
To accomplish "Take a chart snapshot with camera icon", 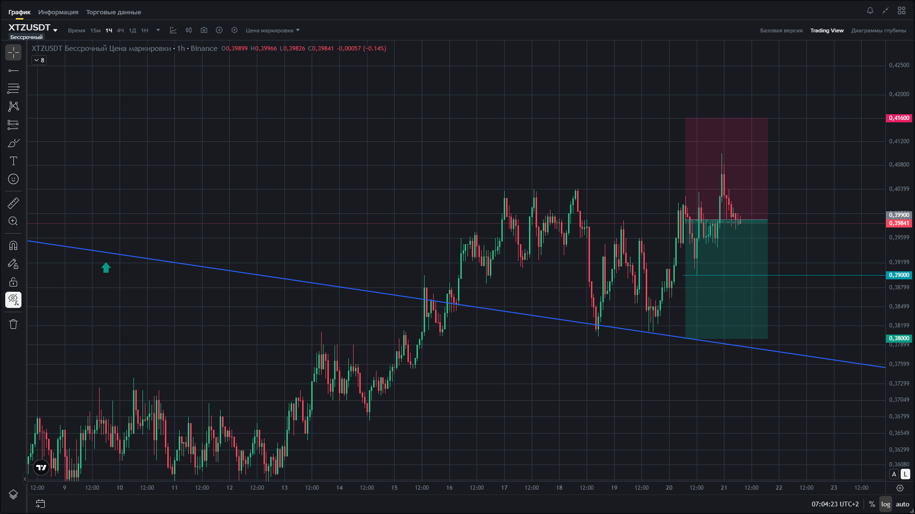I will (x=204, y=30).
